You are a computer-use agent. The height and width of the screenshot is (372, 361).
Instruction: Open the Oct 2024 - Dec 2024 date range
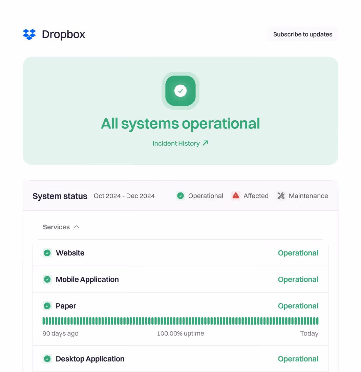pos(124,196)
